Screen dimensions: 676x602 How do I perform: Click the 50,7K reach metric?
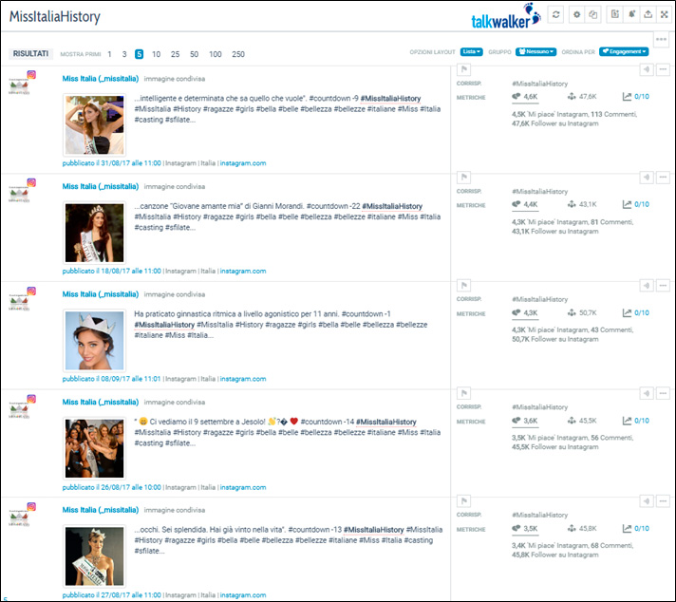(x=582, y=312)
